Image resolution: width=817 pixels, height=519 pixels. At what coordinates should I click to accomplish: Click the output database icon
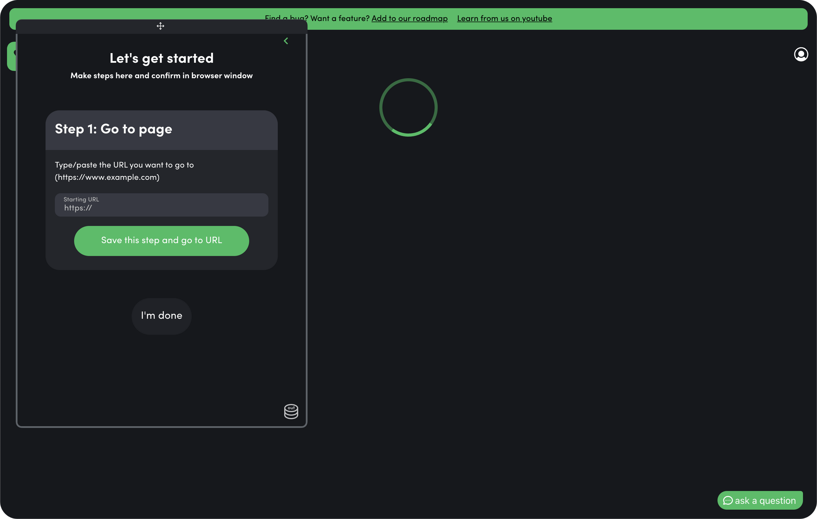(x=291, y=411)
